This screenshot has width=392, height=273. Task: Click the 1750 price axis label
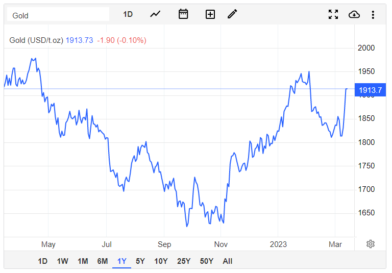[x=366, y=166]
